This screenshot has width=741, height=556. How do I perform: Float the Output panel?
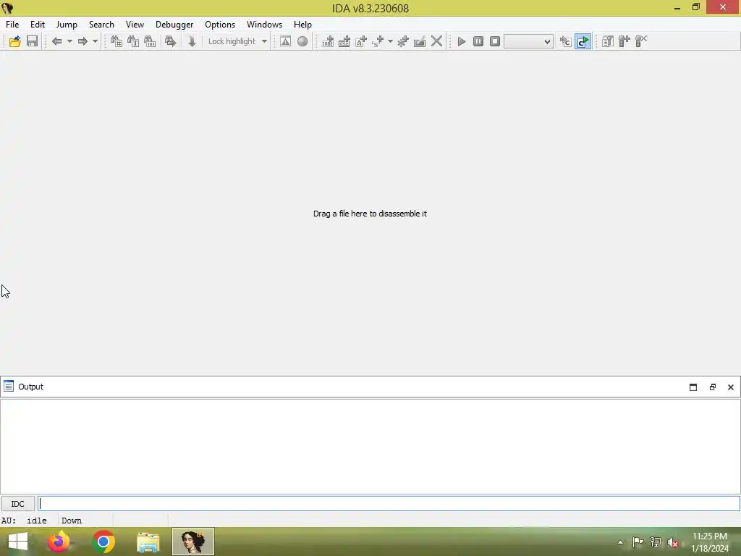click(x=712, y=387)
